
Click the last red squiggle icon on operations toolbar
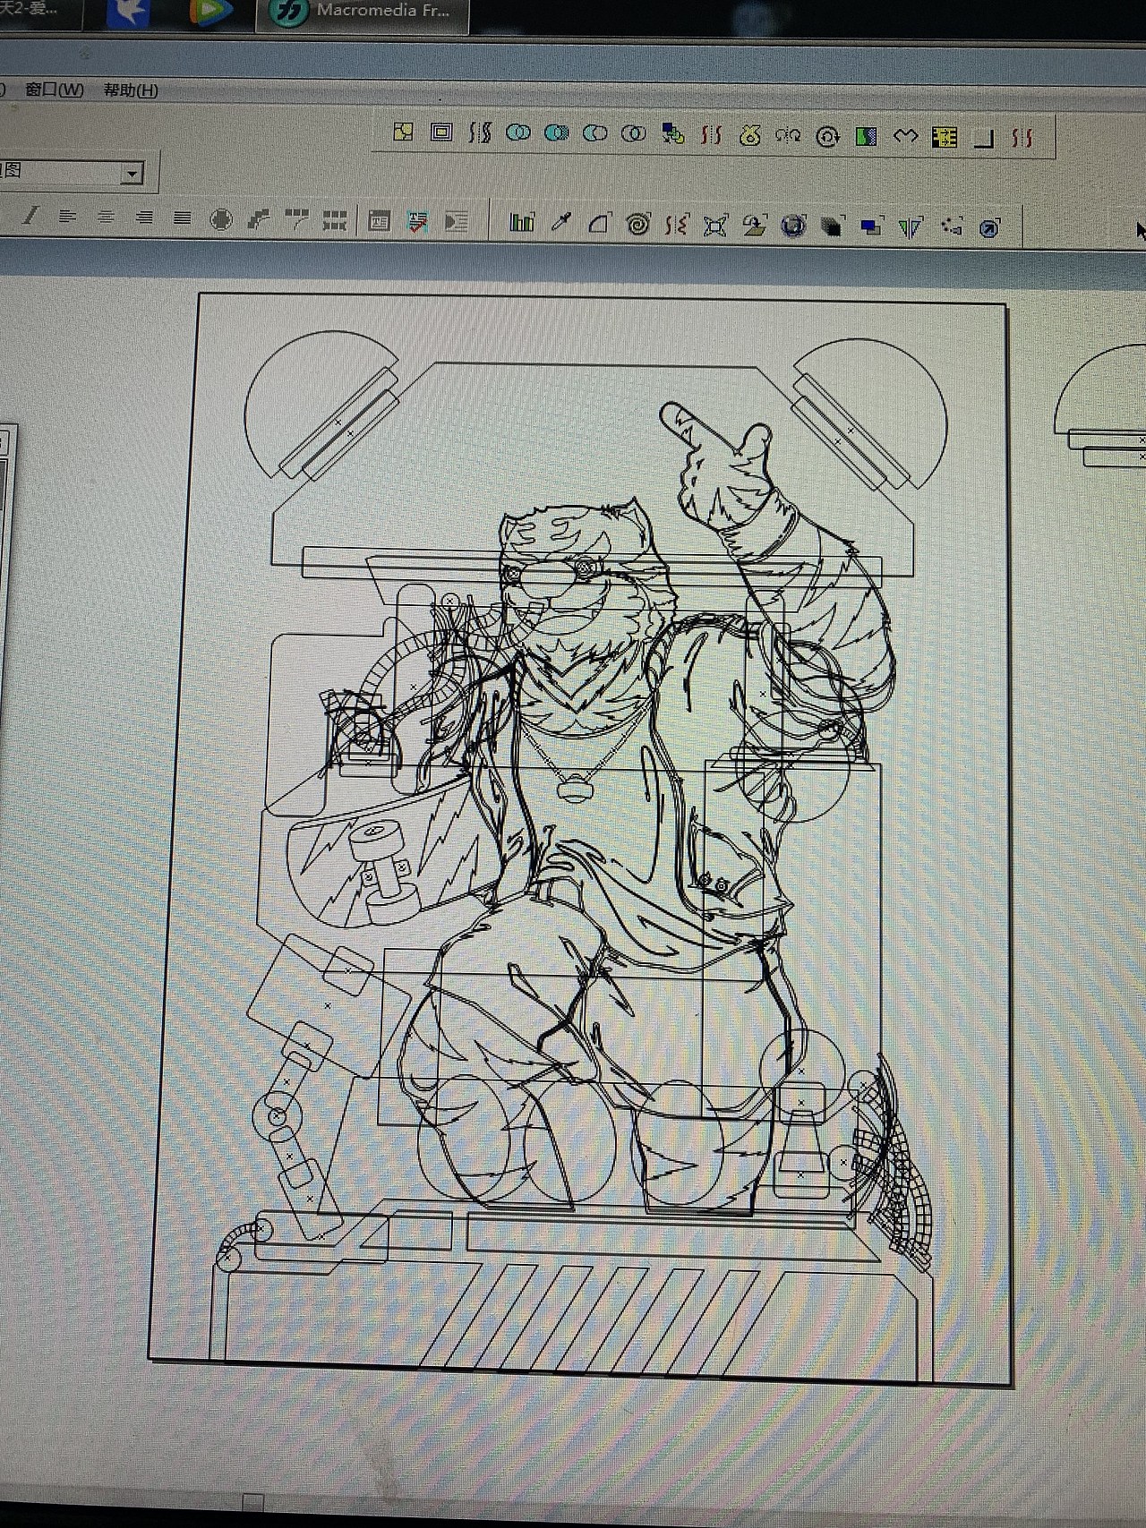(1022, 139)
